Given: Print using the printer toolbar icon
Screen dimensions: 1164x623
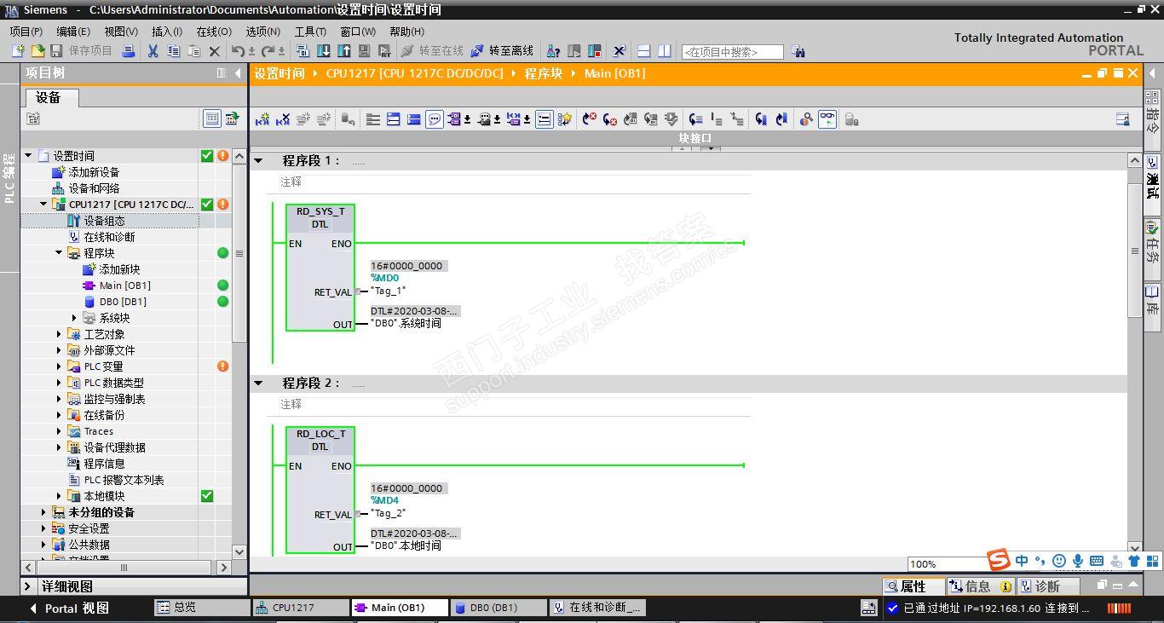Looking at the screenshot, I should click(x=129, y=51).
